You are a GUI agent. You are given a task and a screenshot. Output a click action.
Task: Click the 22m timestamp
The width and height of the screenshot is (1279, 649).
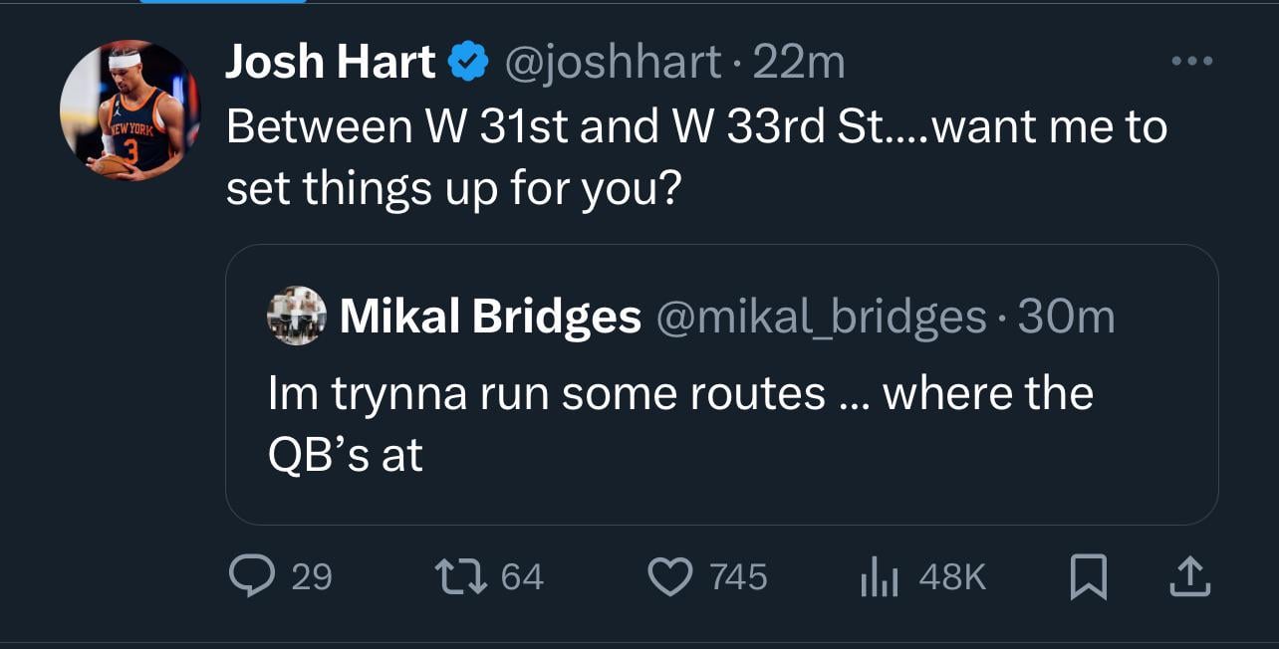[x=799, y=64]
